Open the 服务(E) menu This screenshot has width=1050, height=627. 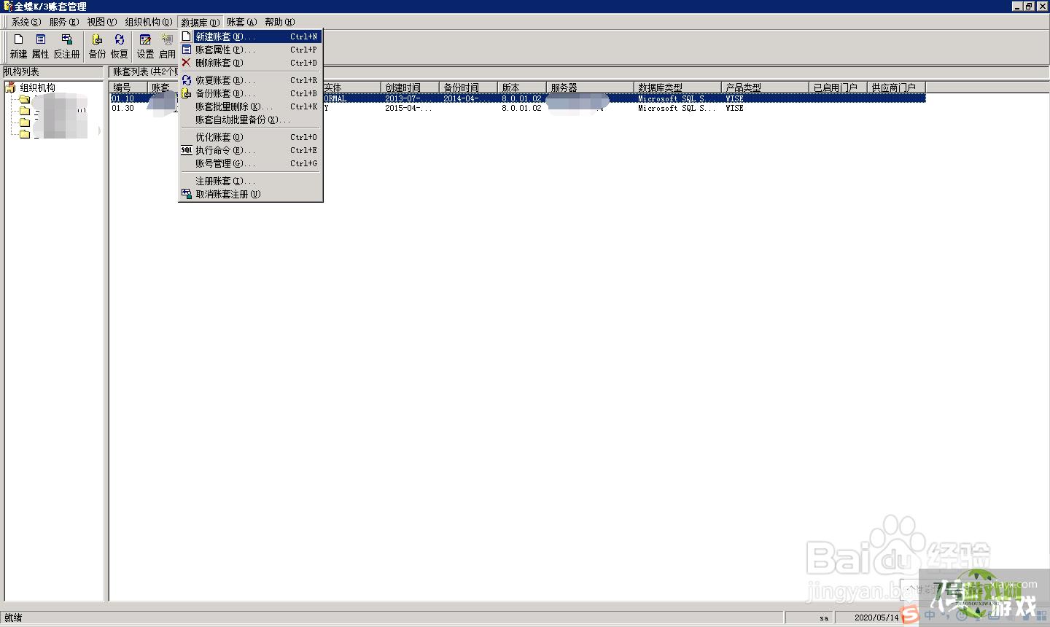[x=63, y=22]
